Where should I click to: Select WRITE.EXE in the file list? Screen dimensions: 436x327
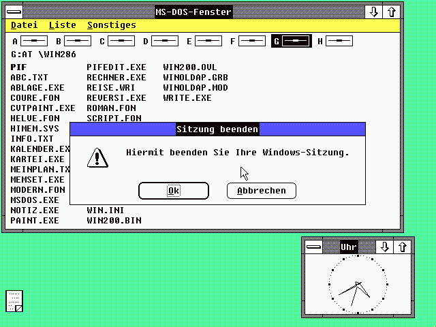187,98
